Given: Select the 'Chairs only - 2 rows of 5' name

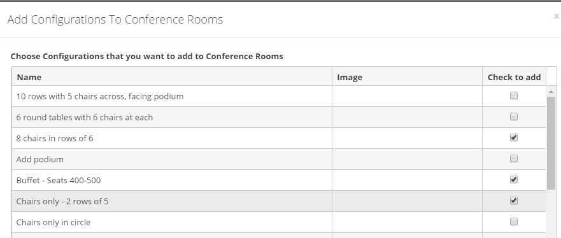Looking at the screenshot, I should (x=62, y=202).
